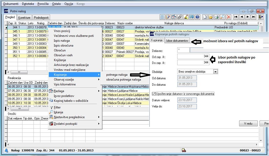The image size is (269, 156).
Task: Click the magnifying glass search icon
Action: (x=223, y=17)
